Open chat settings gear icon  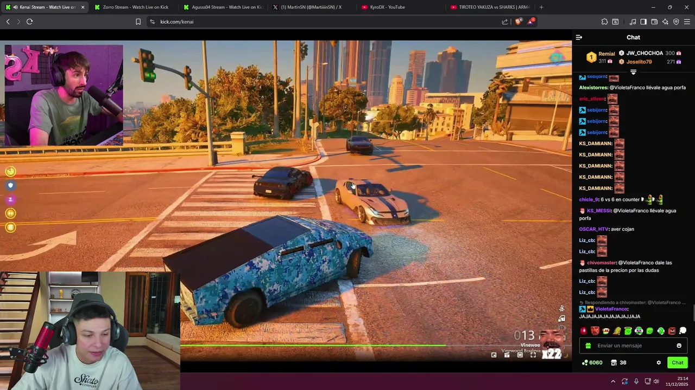(659, 363)
